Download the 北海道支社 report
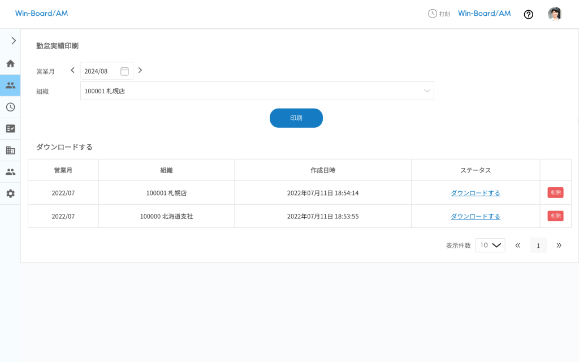The image size is (579, 362). pyautogui.click(x=475, y=216)
